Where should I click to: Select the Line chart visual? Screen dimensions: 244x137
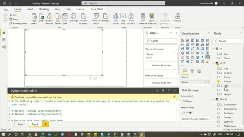pos(183,45)
